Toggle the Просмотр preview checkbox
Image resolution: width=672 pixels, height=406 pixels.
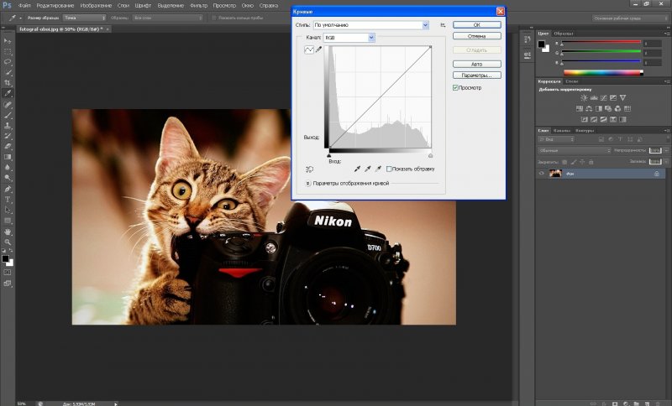(455, 88)
